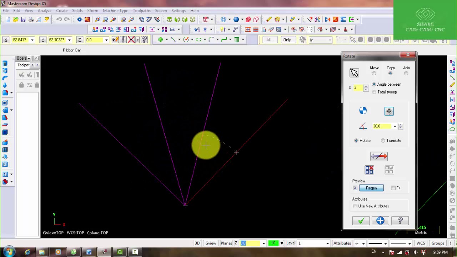
Task: Click the Print icon in toolbar
Action: [x=31, y=19]
